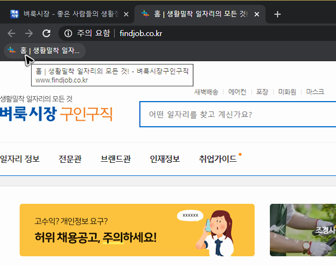Reload the current page
The width and height of the screenshot is (336, 265).
47,33
